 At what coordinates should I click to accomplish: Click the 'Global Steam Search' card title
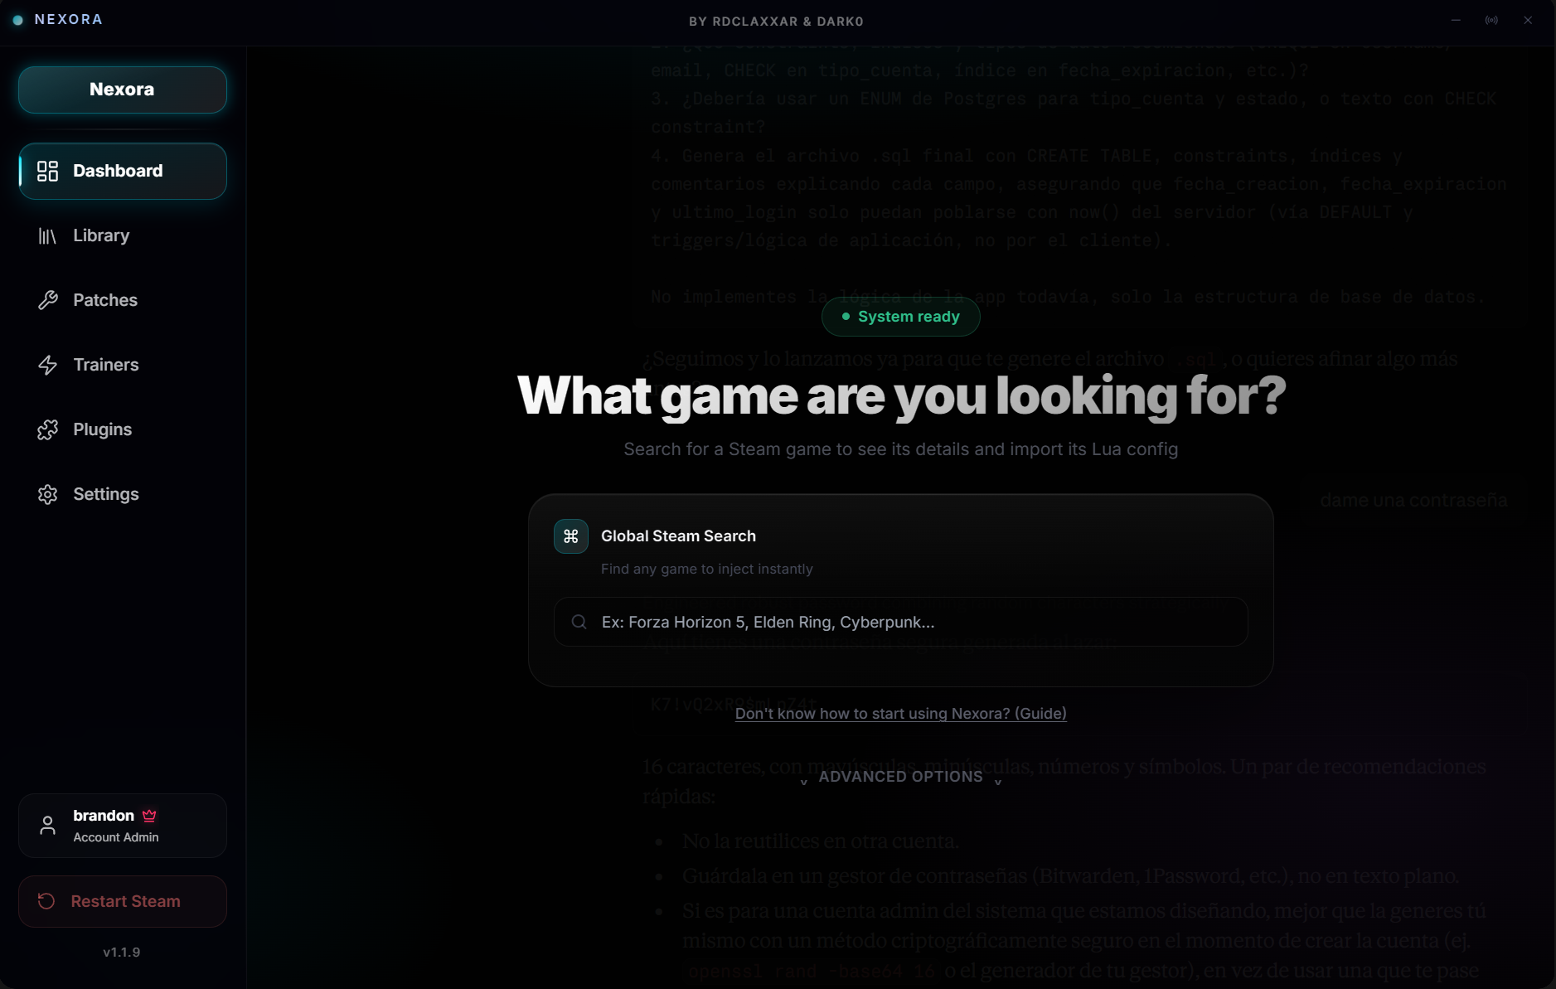click(x=678, y=536)
